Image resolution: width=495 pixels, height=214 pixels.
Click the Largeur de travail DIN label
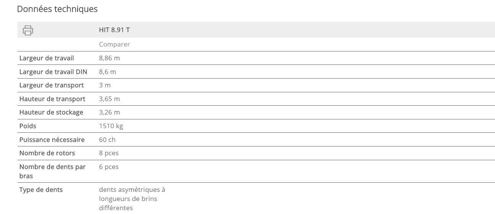coord(53,72)
